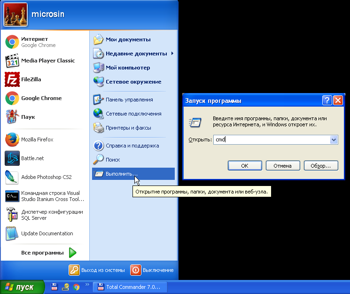Open the Google Chrome Internet icon
The width and height of the screenshot is (350, 294).
pyautogui.click(x=12, y=42)
